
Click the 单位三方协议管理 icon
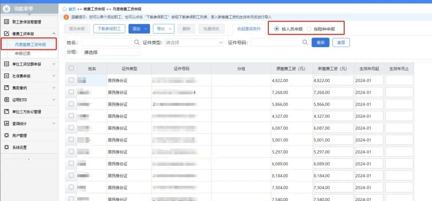(7, 112)
